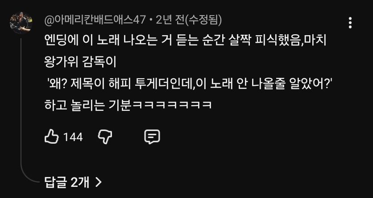Viewport: 373px width, 198px height.
Task: Click the 'ㅋㅋㅋㅋㅋㅋㅋ' laughter text
Action: pyautogui.click(x=172, y=105)
